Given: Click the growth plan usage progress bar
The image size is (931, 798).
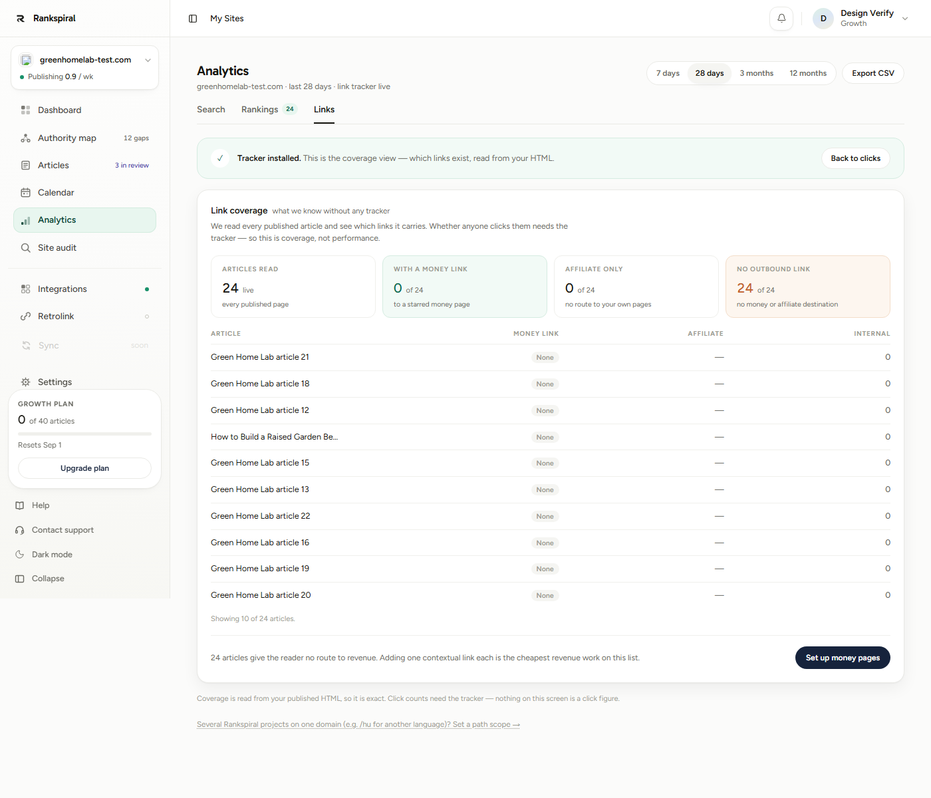Looking at the screenshot, I should point(84,434).
